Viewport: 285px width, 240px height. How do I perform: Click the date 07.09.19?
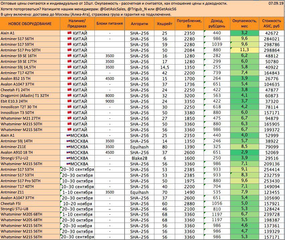[276, 3]
